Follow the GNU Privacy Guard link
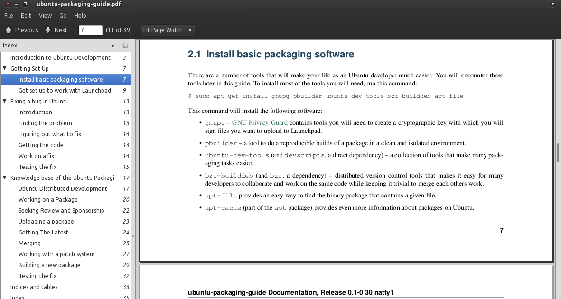 pyautogui.click(x=260, y=122)
